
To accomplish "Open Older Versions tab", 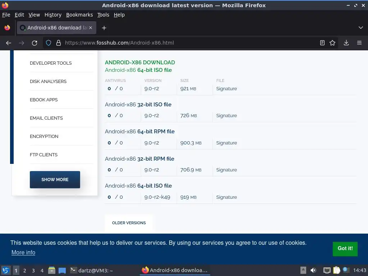I will 129,223.
